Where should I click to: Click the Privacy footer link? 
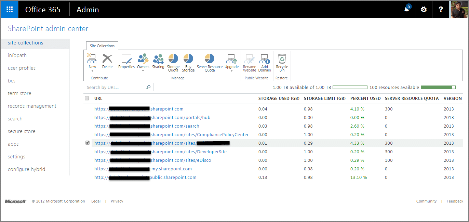click(117, 201)
